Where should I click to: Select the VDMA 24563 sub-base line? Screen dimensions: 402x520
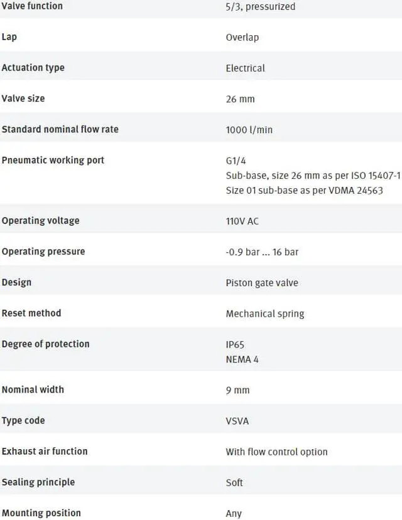pos(304,191)
